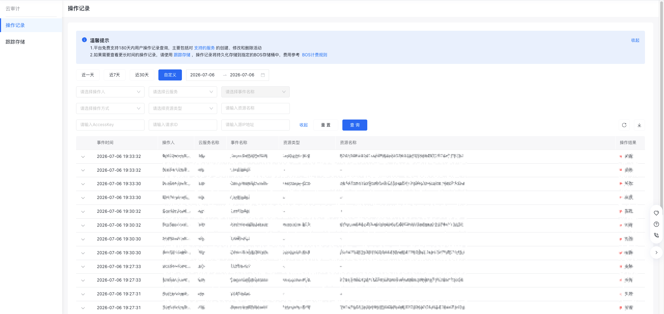Open the calendar icon in date range
Viewport: 664px width, 314px height.
pyautogui.click(x=263, y=75)
